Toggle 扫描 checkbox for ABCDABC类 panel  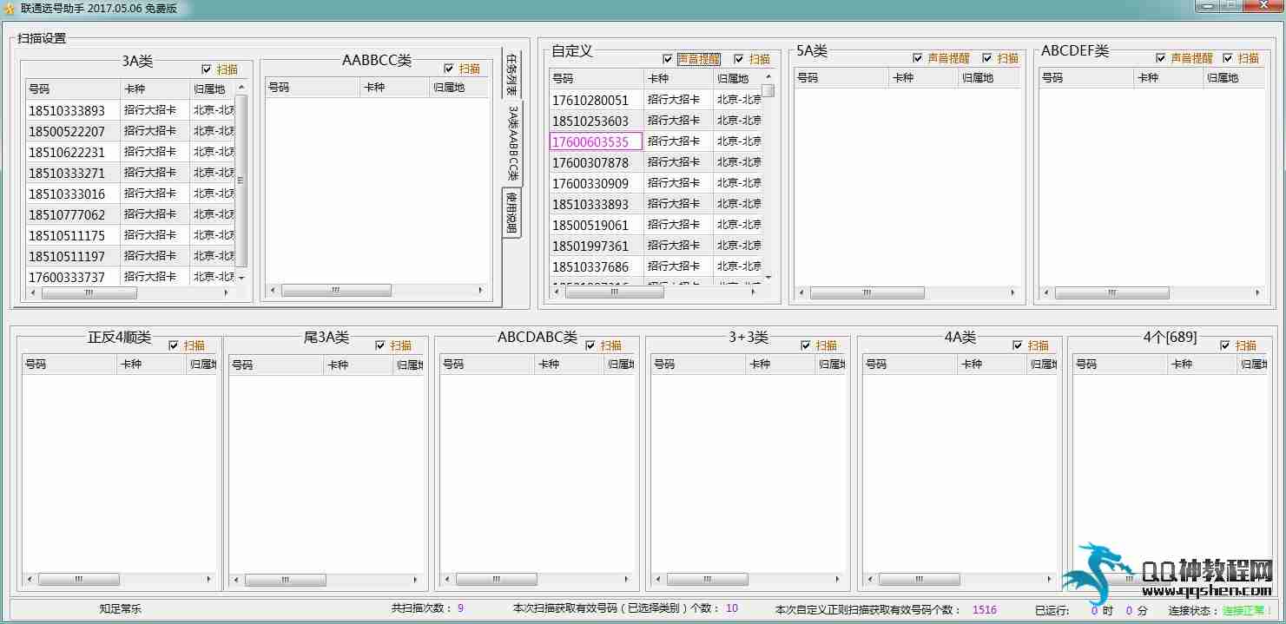(590, 345)
